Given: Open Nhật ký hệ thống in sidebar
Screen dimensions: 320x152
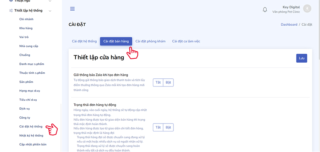Looking at the screenshot, I should pos(31,136).
